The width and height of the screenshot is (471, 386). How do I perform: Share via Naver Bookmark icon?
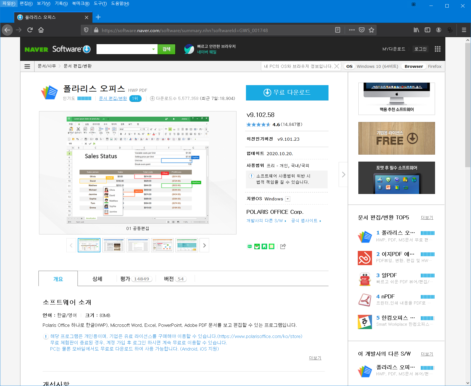click(264, 246)
